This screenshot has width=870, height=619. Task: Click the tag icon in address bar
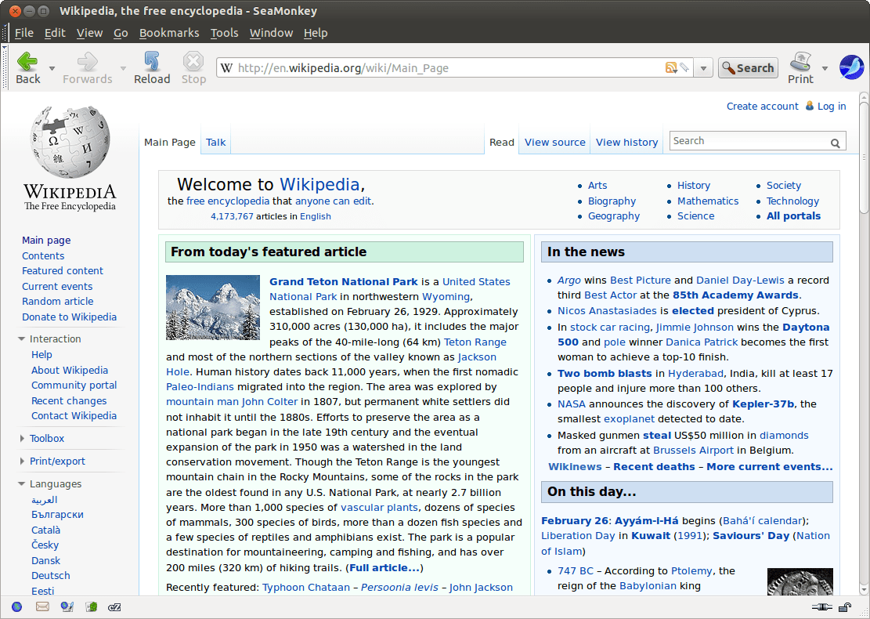click(x=684, y=67)
